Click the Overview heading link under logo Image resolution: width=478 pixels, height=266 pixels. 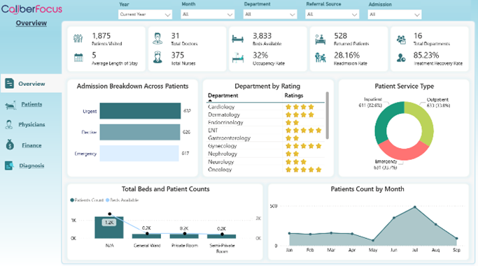pos(31,23)
